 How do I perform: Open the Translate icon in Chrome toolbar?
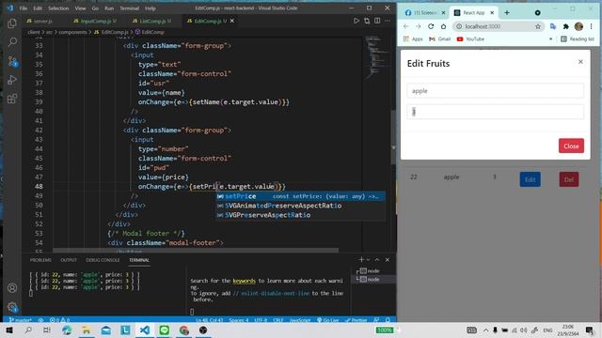553,26
